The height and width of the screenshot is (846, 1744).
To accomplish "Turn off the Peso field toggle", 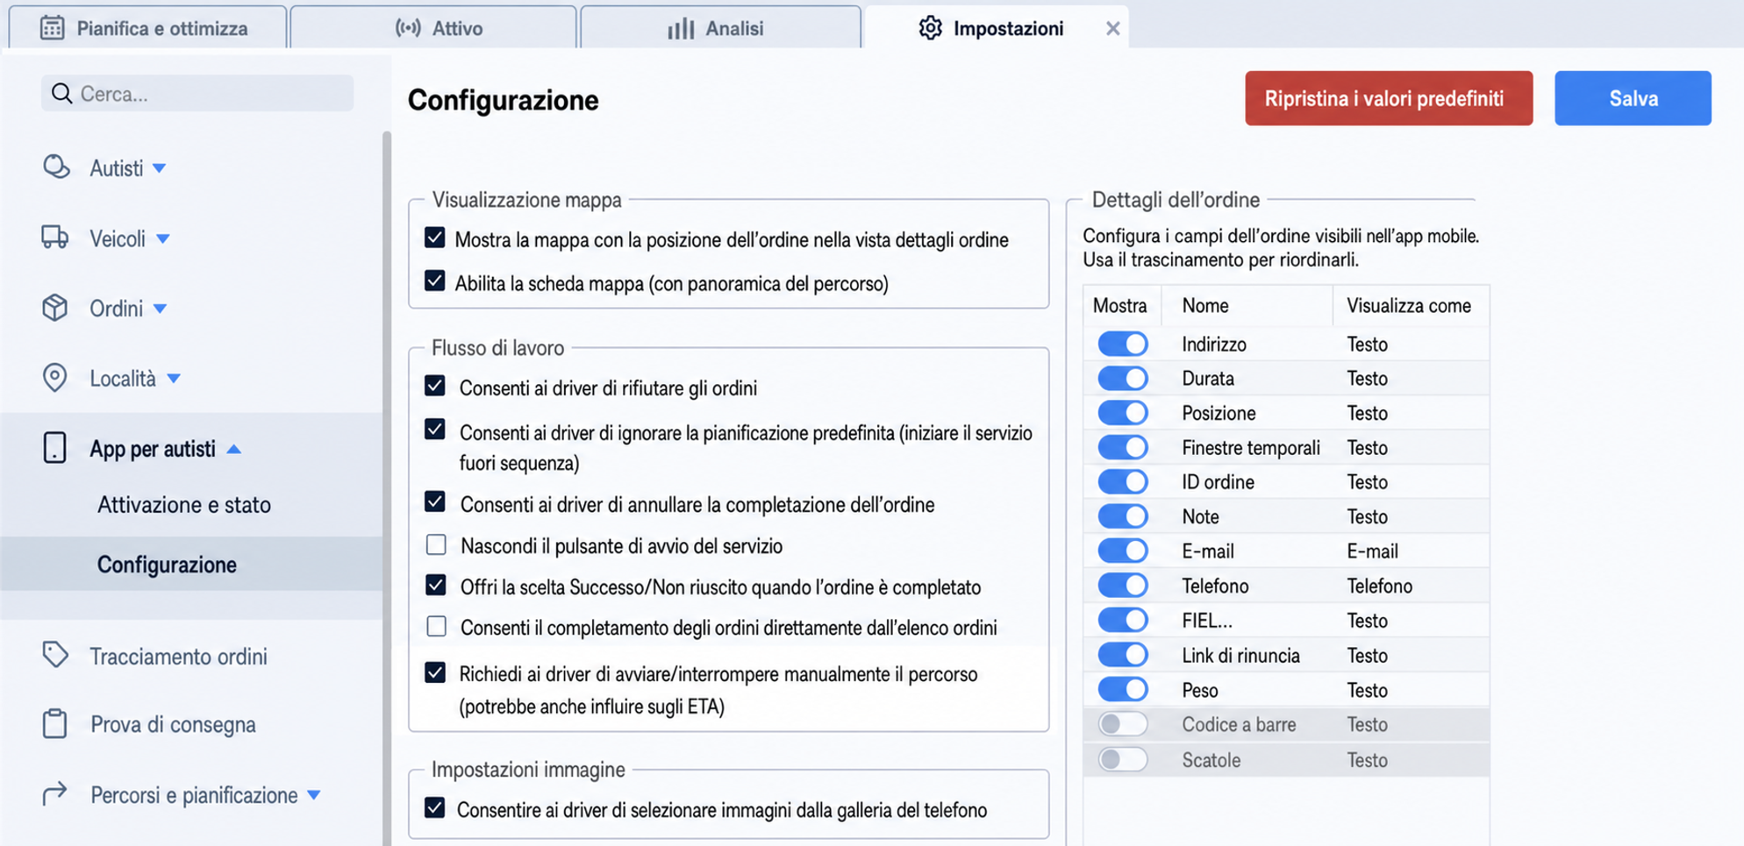I will point(1122,689).
